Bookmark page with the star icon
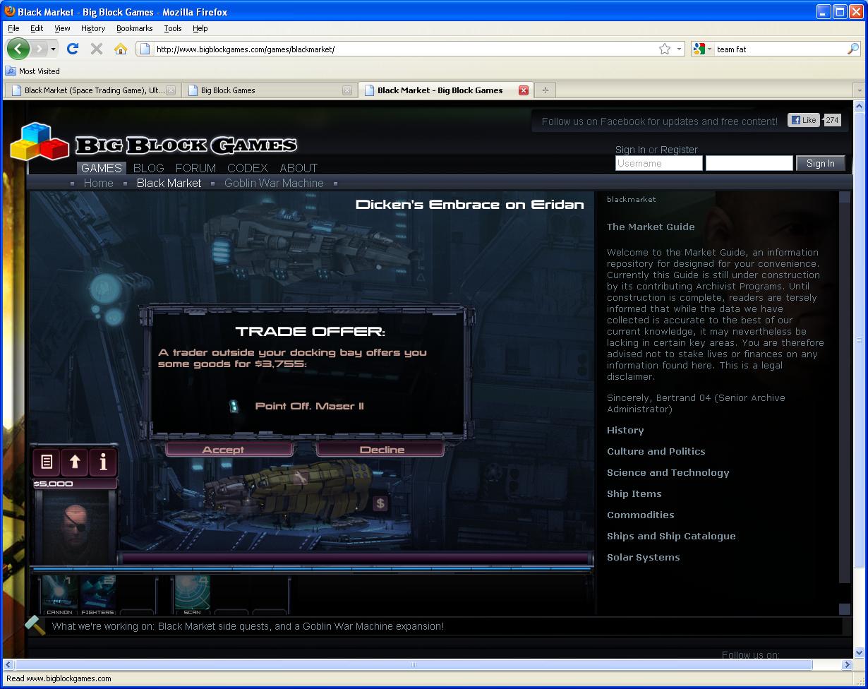868x689 pixels. (664, 49)
